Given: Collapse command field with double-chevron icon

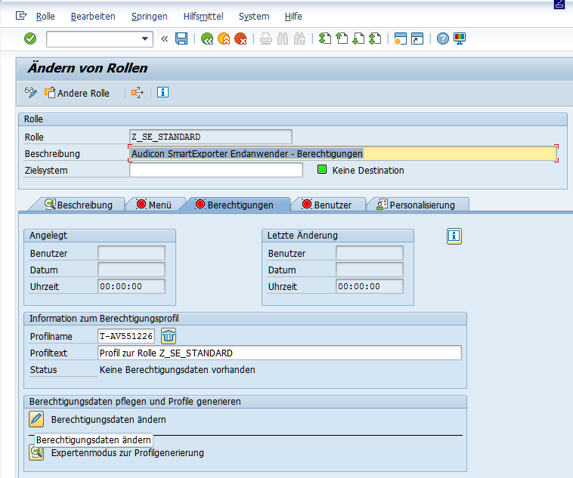Looking at the screenshot, I should click(165, 39).
